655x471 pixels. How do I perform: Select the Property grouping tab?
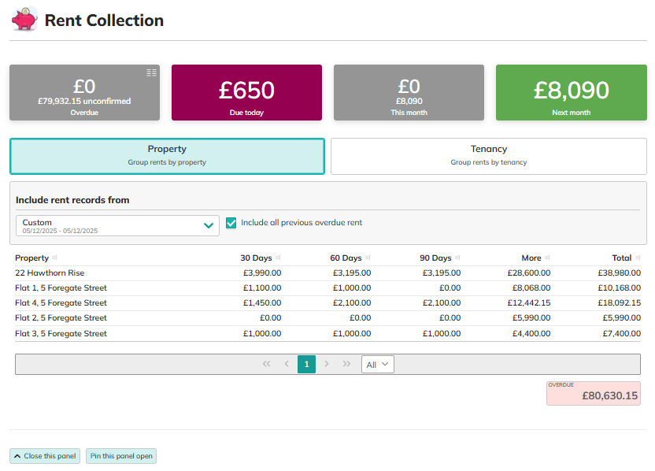[x=167, y=156]
